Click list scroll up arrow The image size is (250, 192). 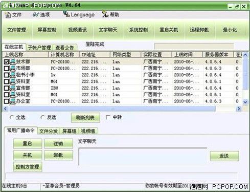[245, 55]
